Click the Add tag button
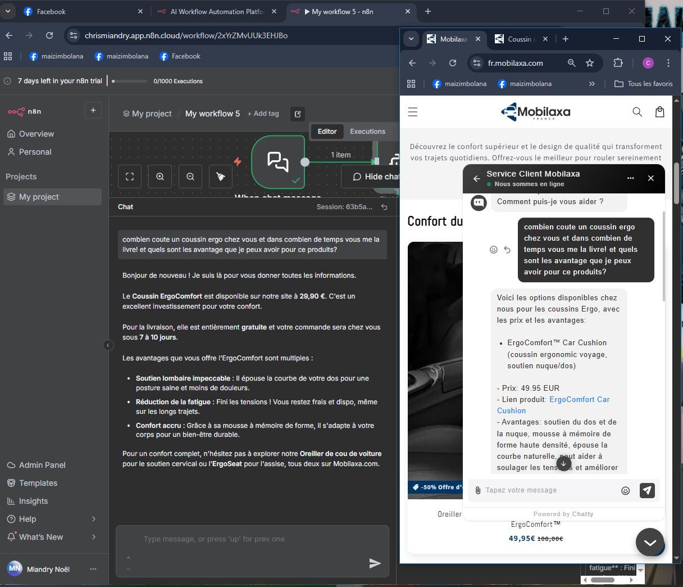Image resolution: width=683 pixels, height=587 pixels. click(263, 114)
